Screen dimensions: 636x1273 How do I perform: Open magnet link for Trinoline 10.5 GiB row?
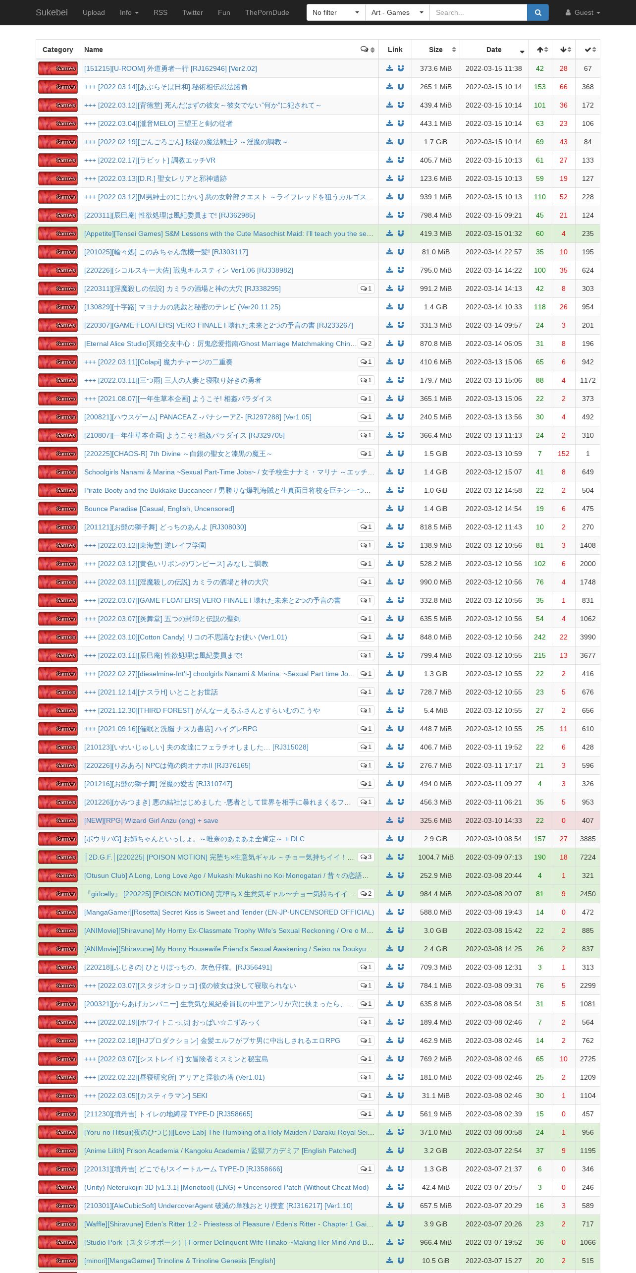coord(401,1261)
